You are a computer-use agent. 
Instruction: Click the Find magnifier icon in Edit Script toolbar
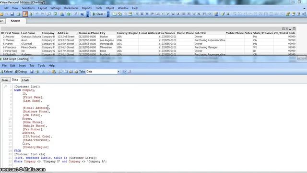[x=60, y=72]
